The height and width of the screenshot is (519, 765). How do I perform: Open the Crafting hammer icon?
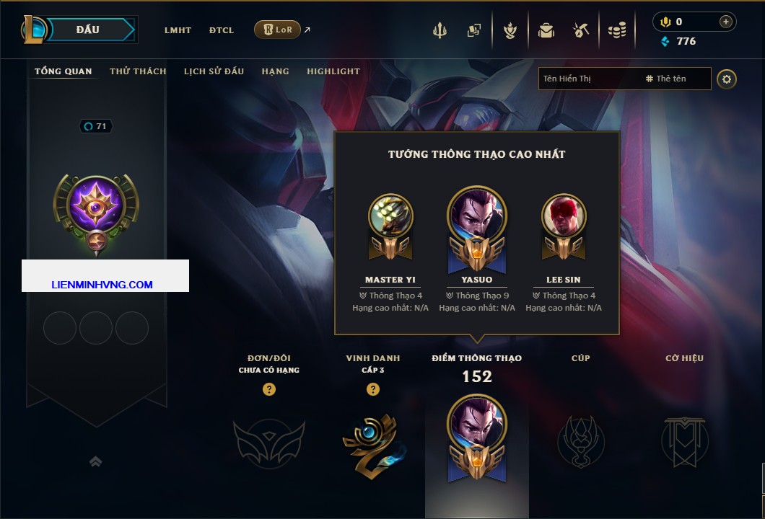pyautogui.click(x=580, y=31)
